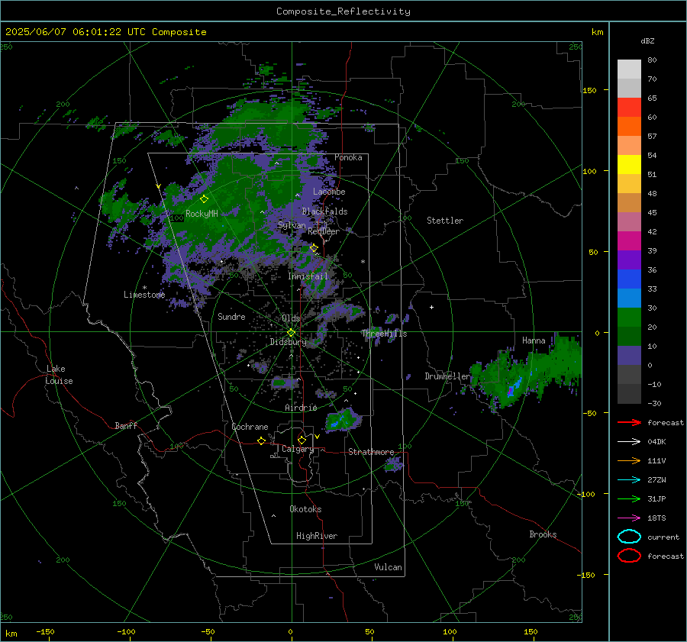
Task: Click the Lake Louise label
Action: [60, 375]
